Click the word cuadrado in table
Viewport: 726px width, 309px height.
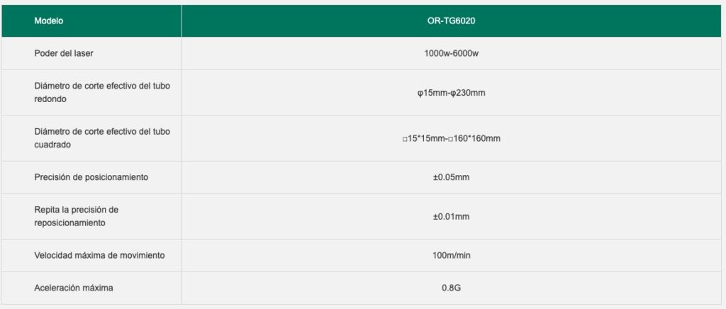pos(52,145)
